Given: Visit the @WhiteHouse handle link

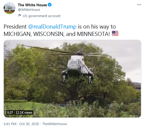Looking at the screenshot, I should click(x=29, y=10).
